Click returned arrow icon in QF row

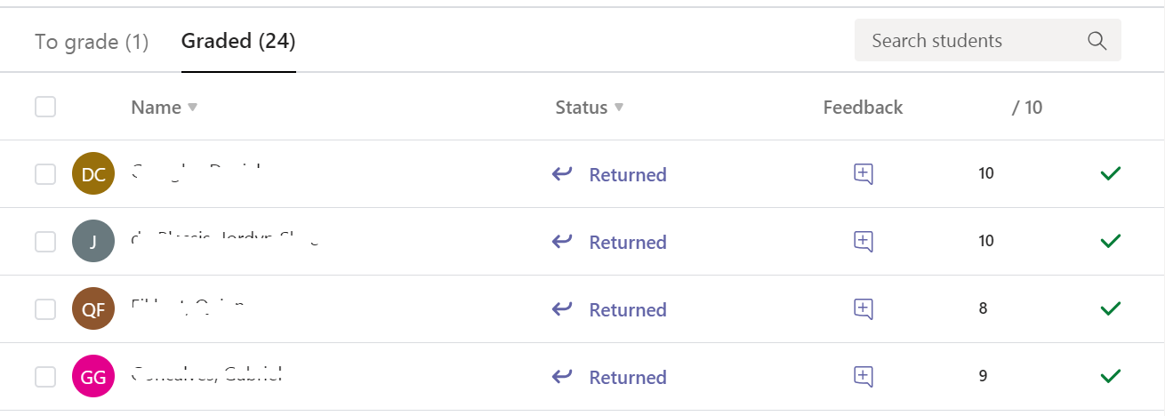[562, 308]
